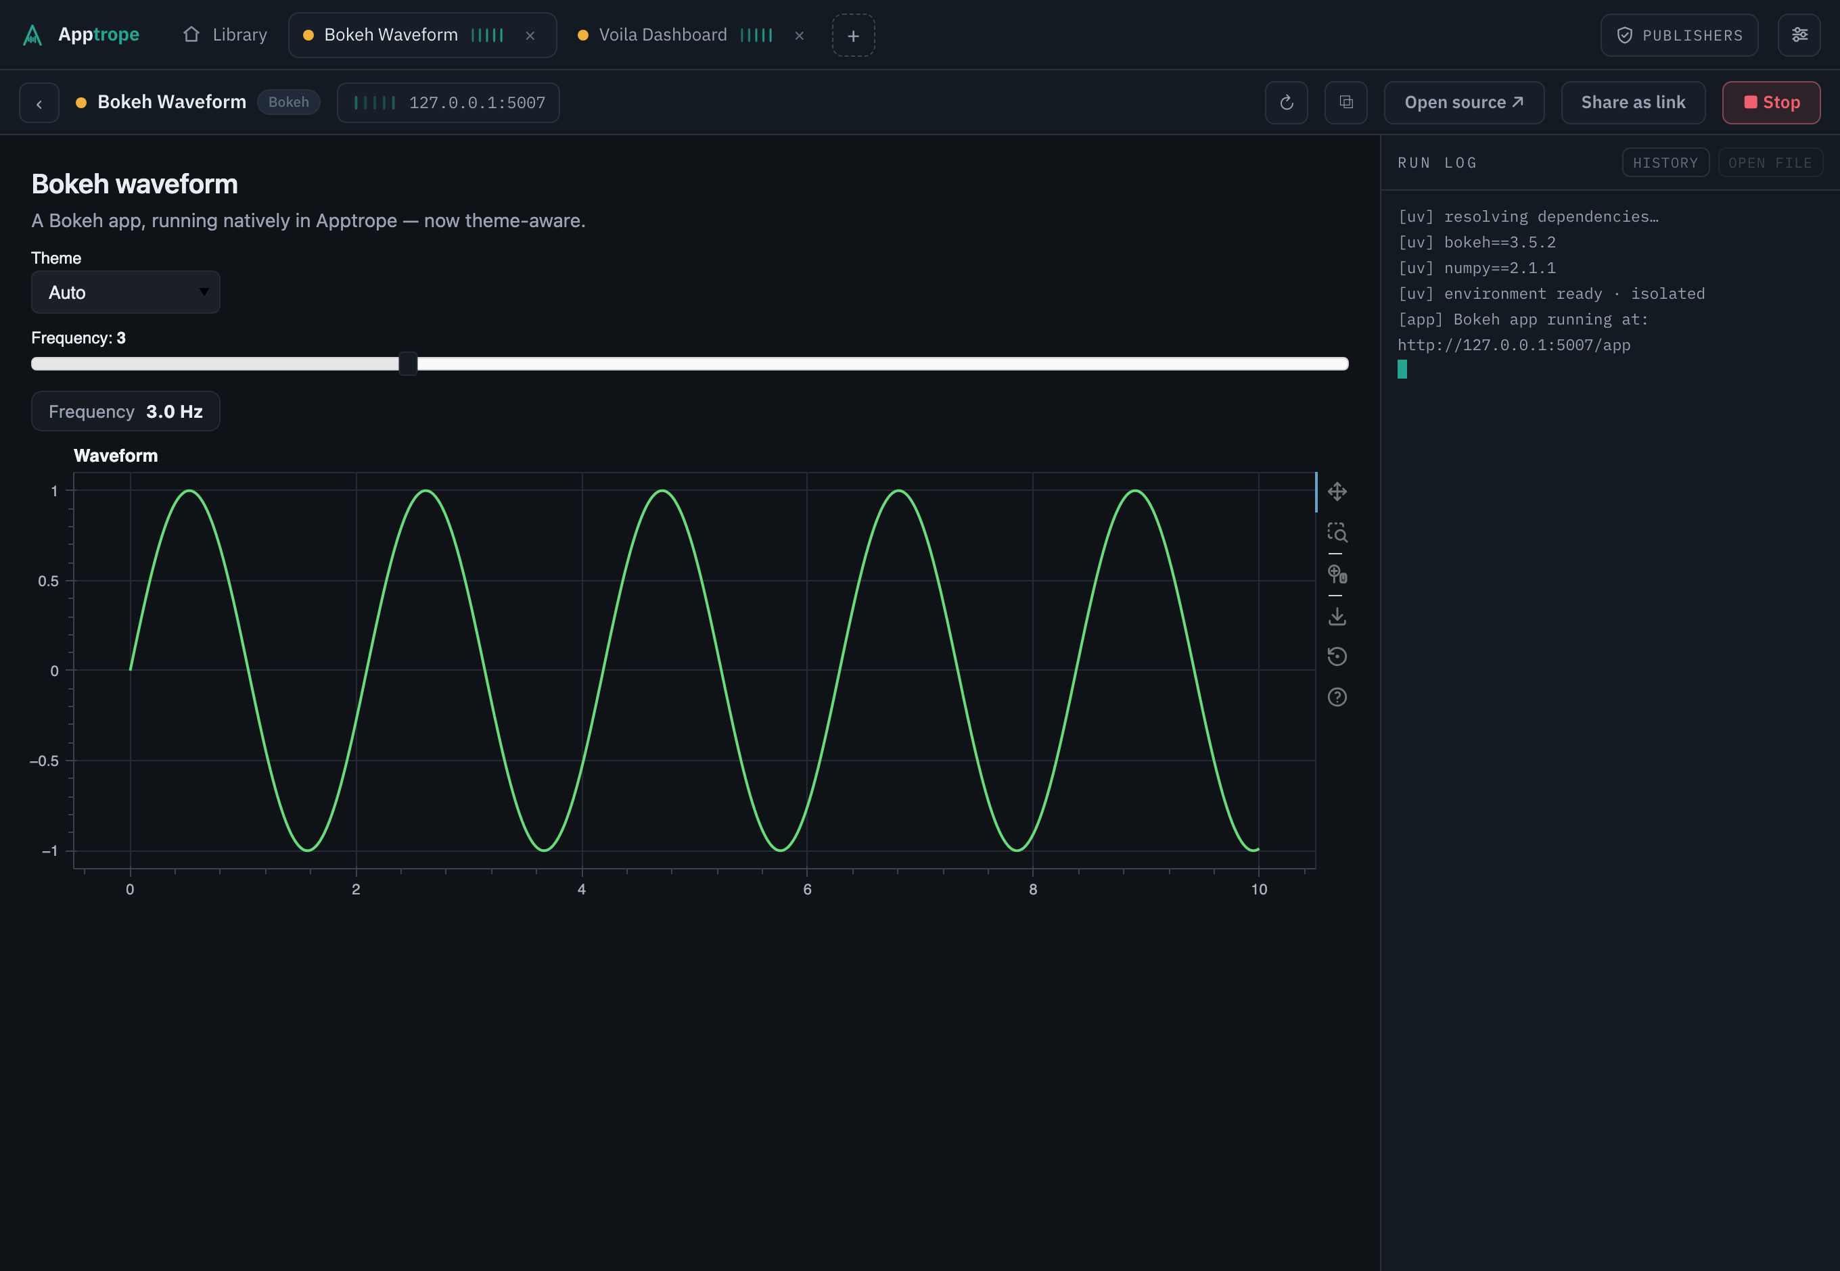Click y-axis tick label 0.5
The height and width of the screenshot is (1271, 1840).
[x=49, y=581]
